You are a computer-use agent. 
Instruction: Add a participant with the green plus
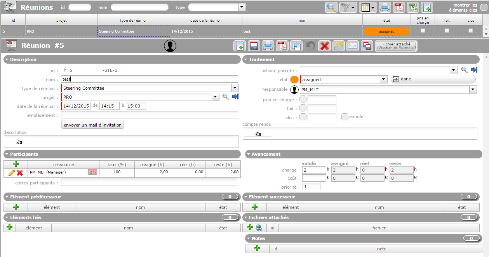(x=16, y=164)
